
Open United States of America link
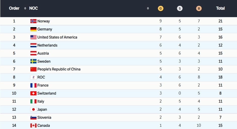(x=57, y=37)
